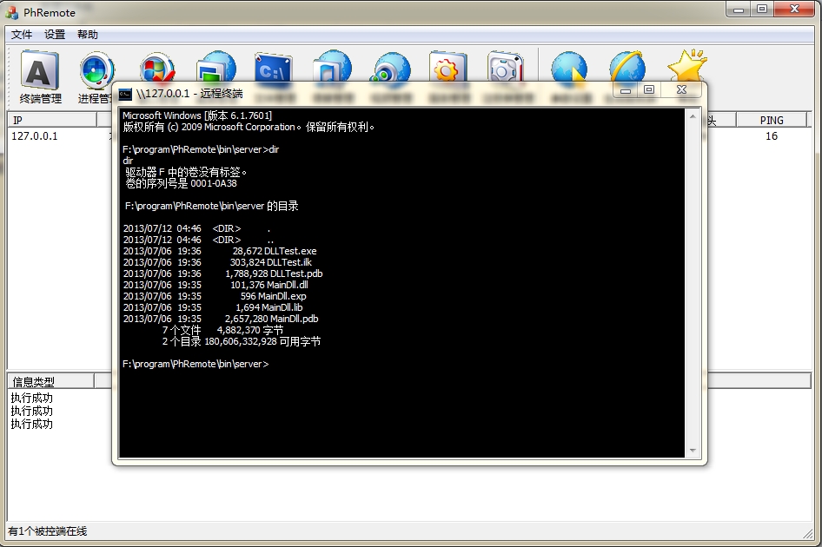Click the yellow star toolbar icon
The image size is (822, 547).
coord(687,66)
